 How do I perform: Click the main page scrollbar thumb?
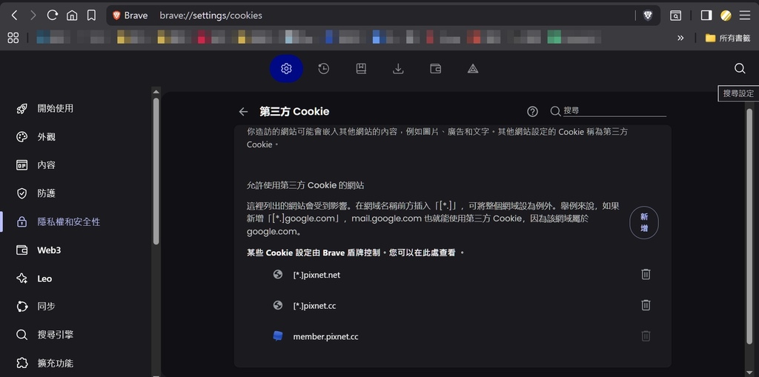pyautogui.click(x=749, y=226)
